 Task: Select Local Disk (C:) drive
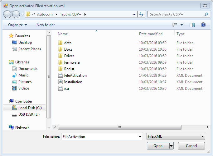click(x=24, y=108)
